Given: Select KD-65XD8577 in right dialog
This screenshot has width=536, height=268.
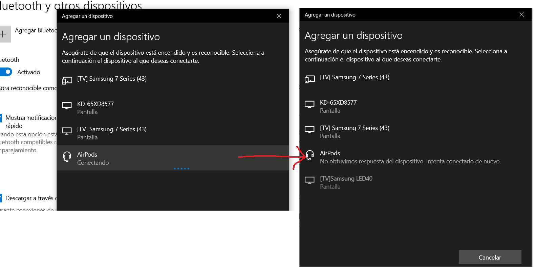Looking at the screenshot, I should point(415,106).
